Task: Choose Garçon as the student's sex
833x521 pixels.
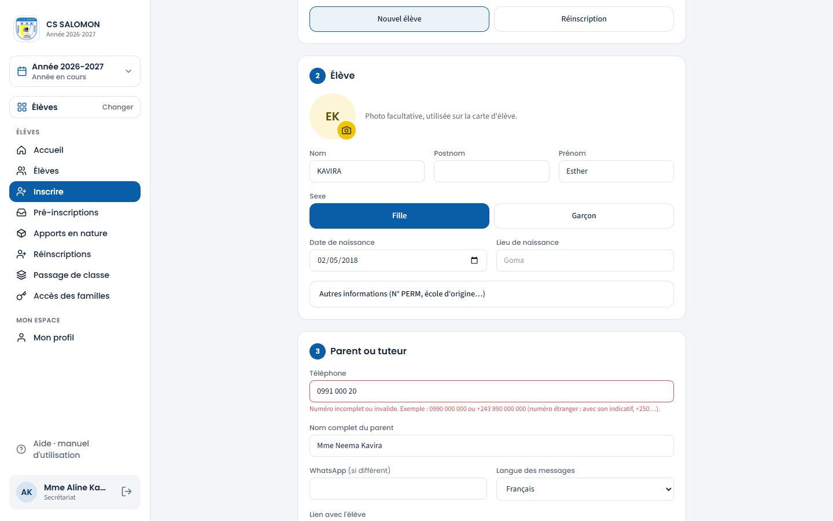Action: (584, 216)
